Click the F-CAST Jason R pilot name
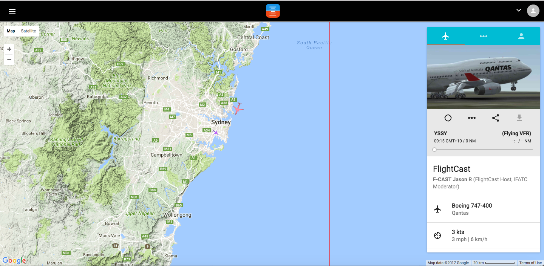 pyautogui.click(x=452, y=179)
